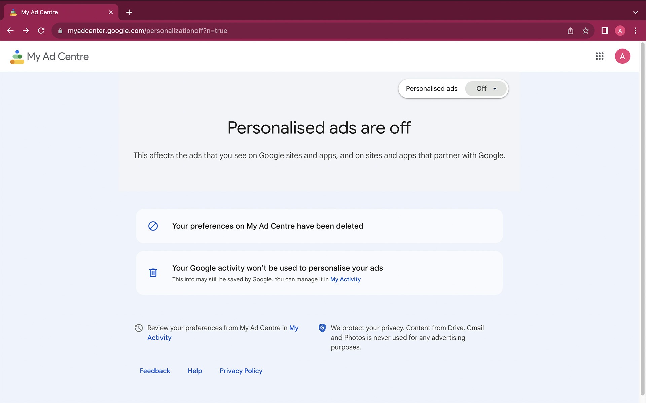Screen dimensions: 646x403
Task: Click the Privacy Policy link
Action: point(241,371)
